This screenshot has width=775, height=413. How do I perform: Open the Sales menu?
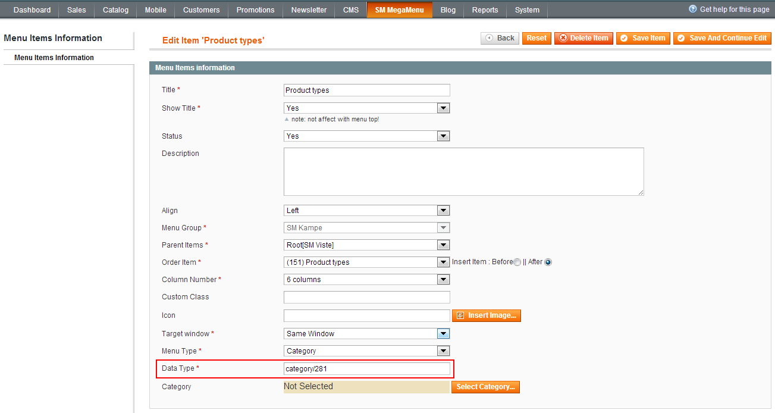point(77,10)
